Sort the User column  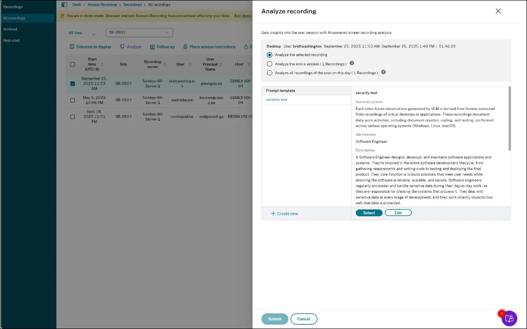tap(190, 64)
